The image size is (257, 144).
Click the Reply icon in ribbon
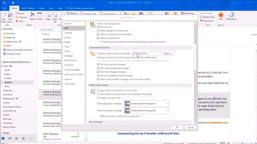point(48,15)
